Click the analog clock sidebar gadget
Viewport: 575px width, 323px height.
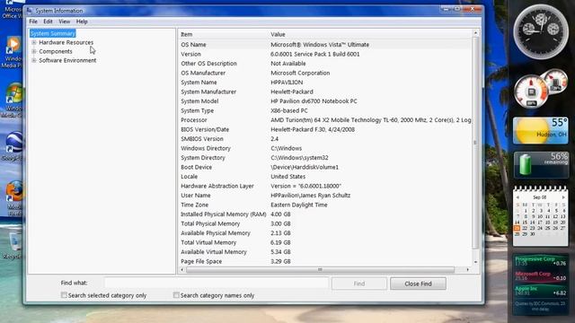click(541, 31)
